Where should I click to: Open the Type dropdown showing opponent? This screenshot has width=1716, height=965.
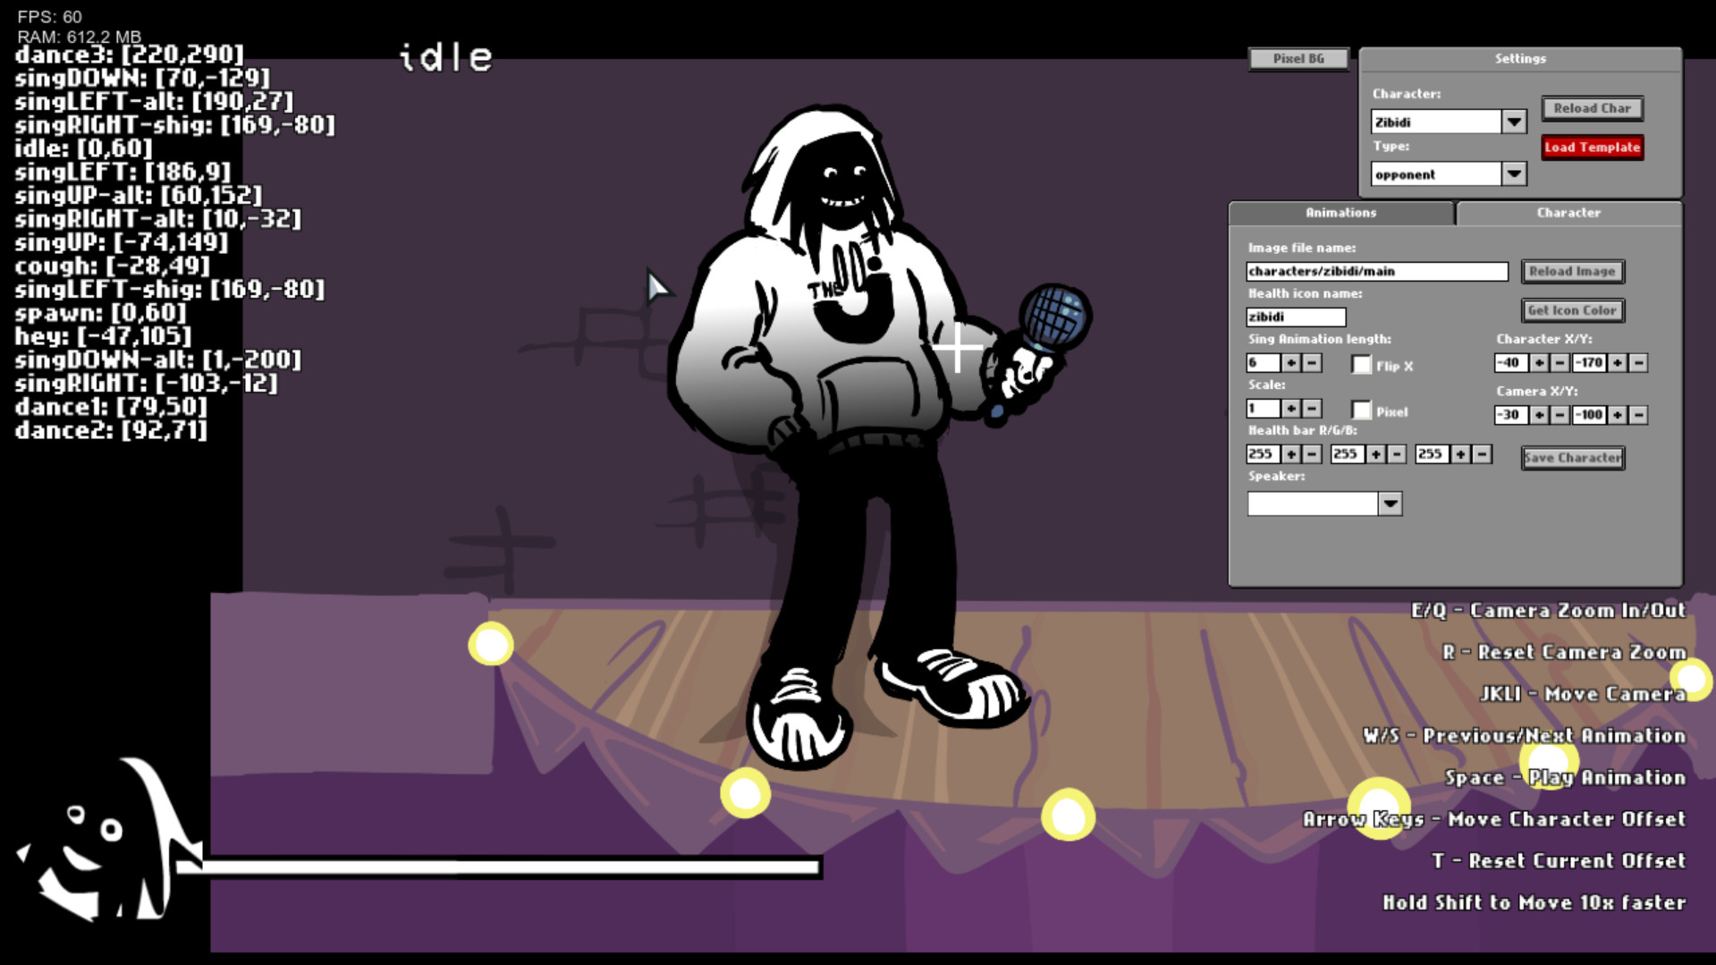click(x=1513, y=174)
